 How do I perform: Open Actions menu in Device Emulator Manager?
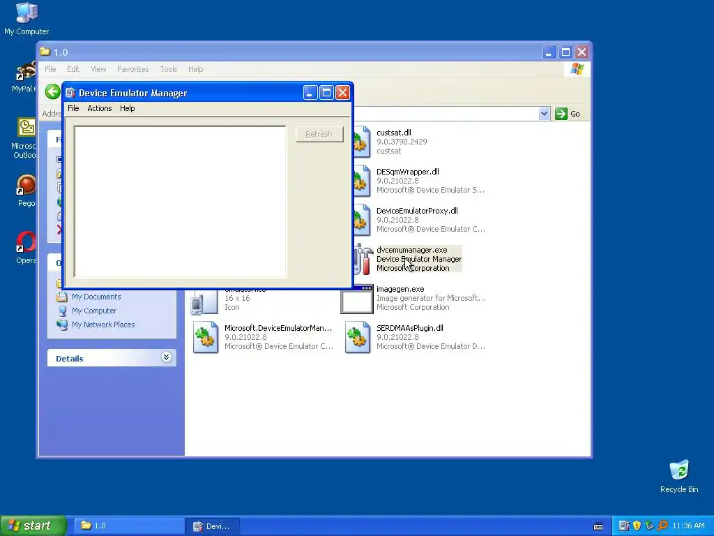click(99, 108)
